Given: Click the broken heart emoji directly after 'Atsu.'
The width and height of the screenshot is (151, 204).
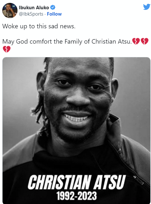Looking at the screenshot, I should [x=136, y=41].
